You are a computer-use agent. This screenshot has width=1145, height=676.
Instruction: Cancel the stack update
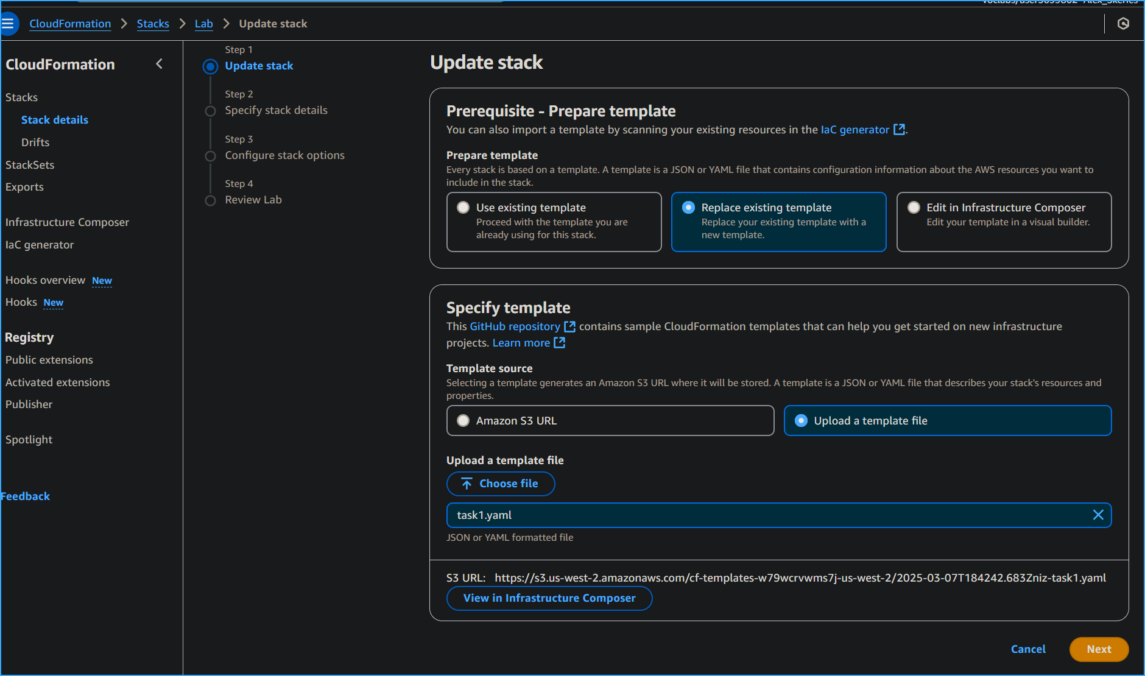(x=1028, y=649)
